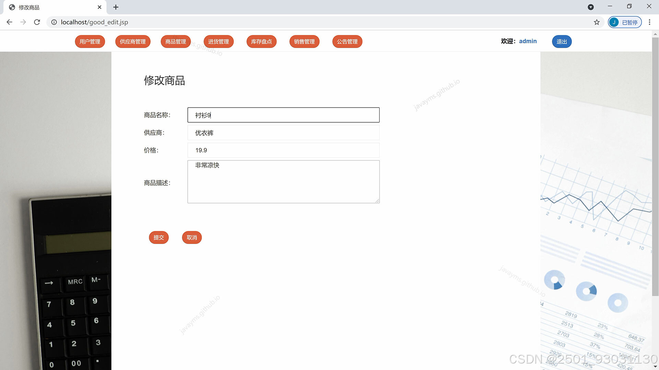Select the 修改商品 browser tab
Screen dimensions: 659x370
click(55, 7)
